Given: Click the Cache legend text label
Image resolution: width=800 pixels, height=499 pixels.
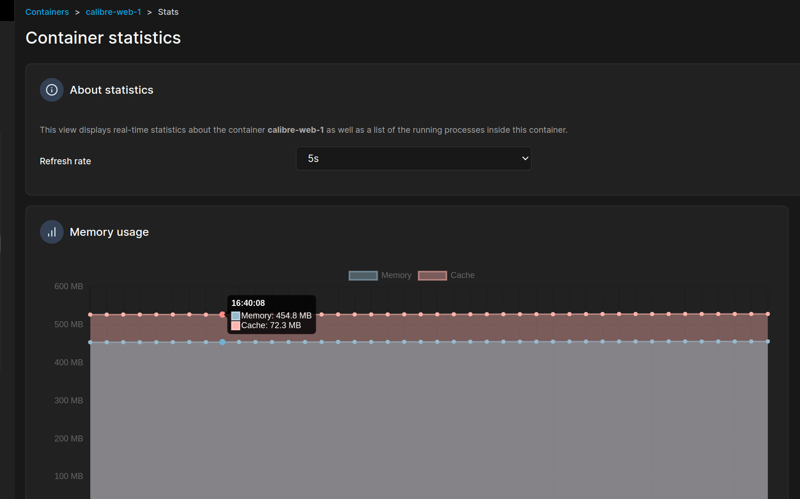Looking at the screenshot, I should click(462, 275).
